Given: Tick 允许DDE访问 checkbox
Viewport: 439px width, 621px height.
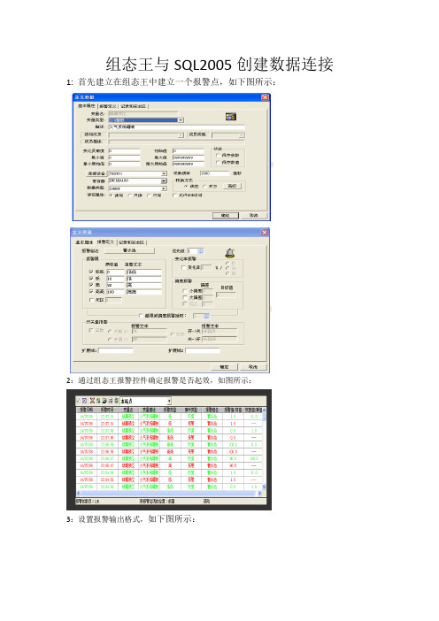Looking at the screenshot, I should point(174,195).
